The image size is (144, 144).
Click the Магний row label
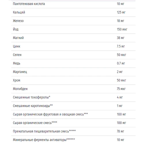[x=18, y=38]
